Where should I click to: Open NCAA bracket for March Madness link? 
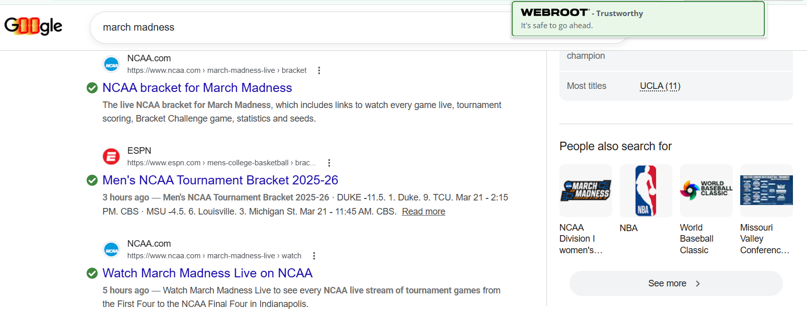coord(197,88)
